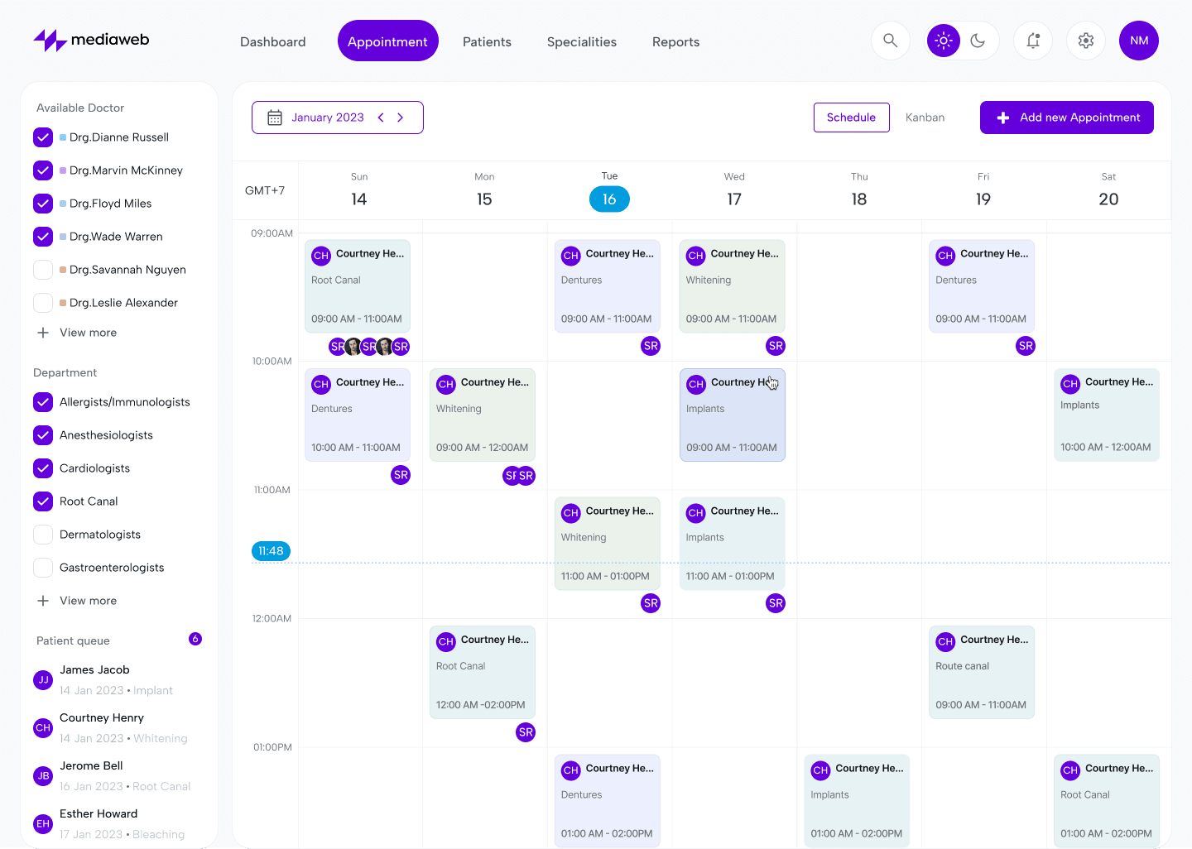Screen dimensions: 1192x849
Task: Select James Jacob in patient queue
Action: [94, 670]
